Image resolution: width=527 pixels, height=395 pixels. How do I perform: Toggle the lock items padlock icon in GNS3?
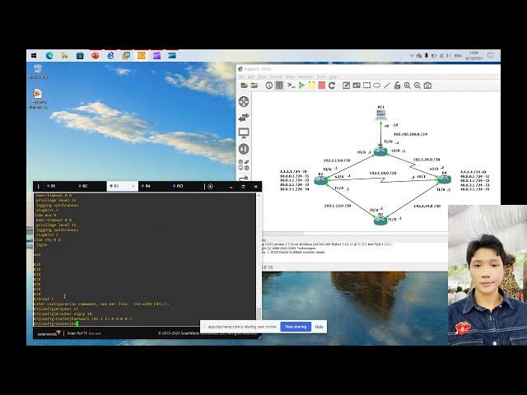click(397, 86)
